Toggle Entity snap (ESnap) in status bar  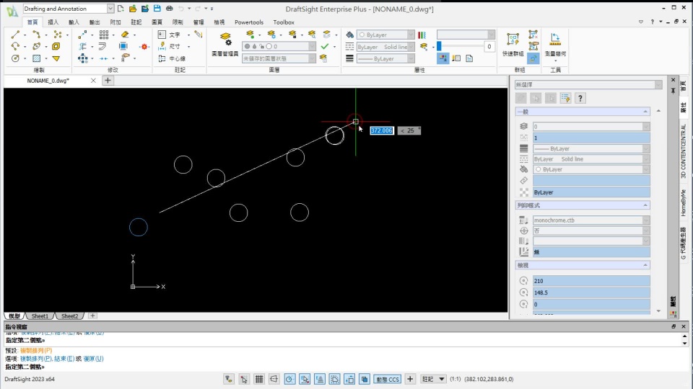coord(305,379)
